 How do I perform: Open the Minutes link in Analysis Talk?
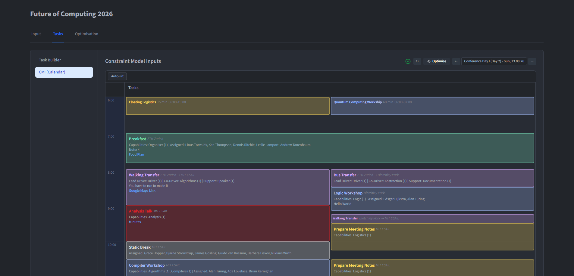(135, 222)
